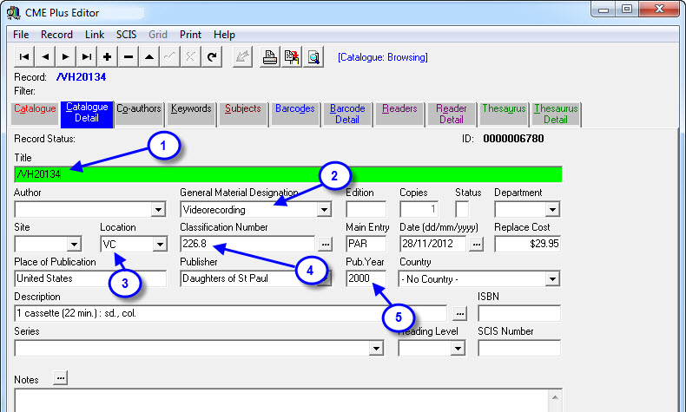Go to the first record

(24, 57)
